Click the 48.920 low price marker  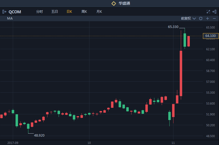(39, 135)
